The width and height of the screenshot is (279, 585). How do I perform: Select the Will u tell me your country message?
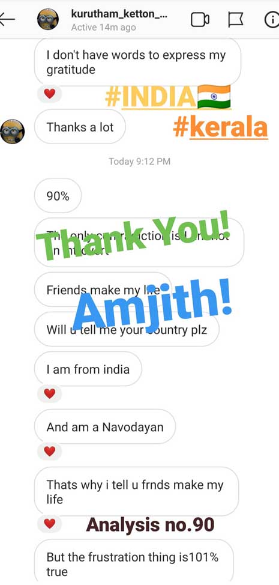(x=127, y=330)
